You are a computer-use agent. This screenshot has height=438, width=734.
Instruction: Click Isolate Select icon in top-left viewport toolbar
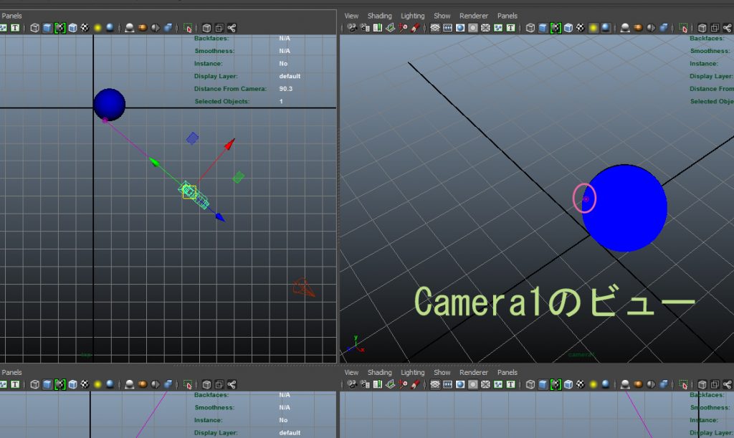click(x=188, y=28)
